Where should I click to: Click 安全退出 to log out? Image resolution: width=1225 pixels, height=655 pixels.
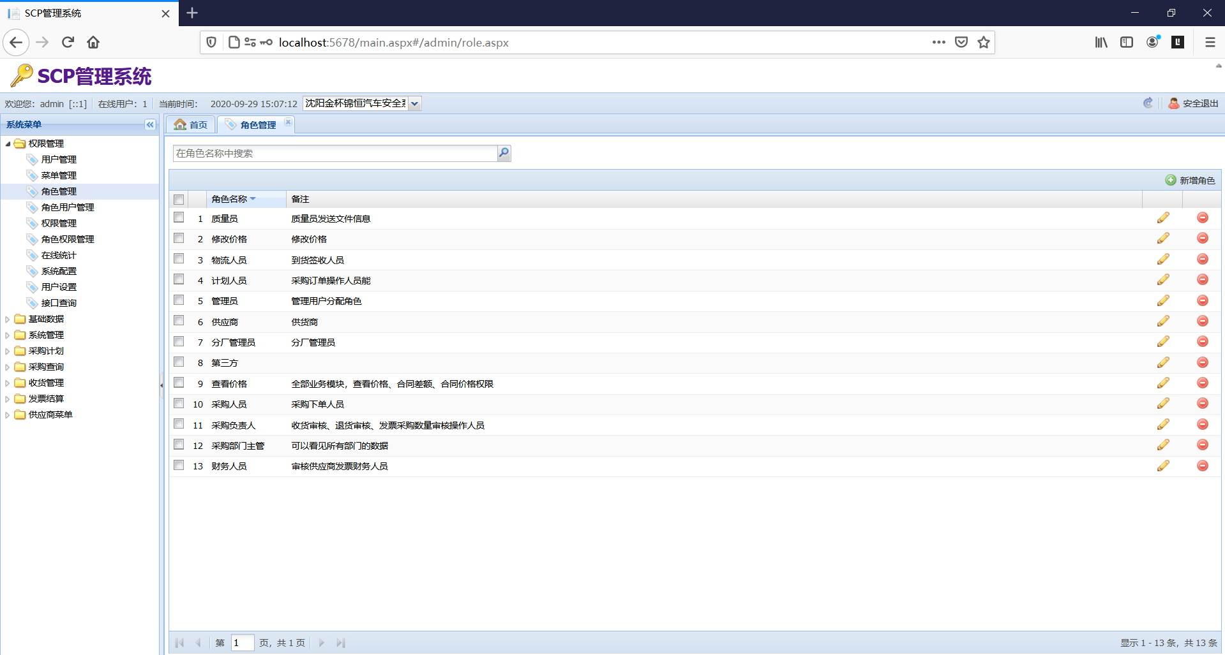[x=1193, y=103]
